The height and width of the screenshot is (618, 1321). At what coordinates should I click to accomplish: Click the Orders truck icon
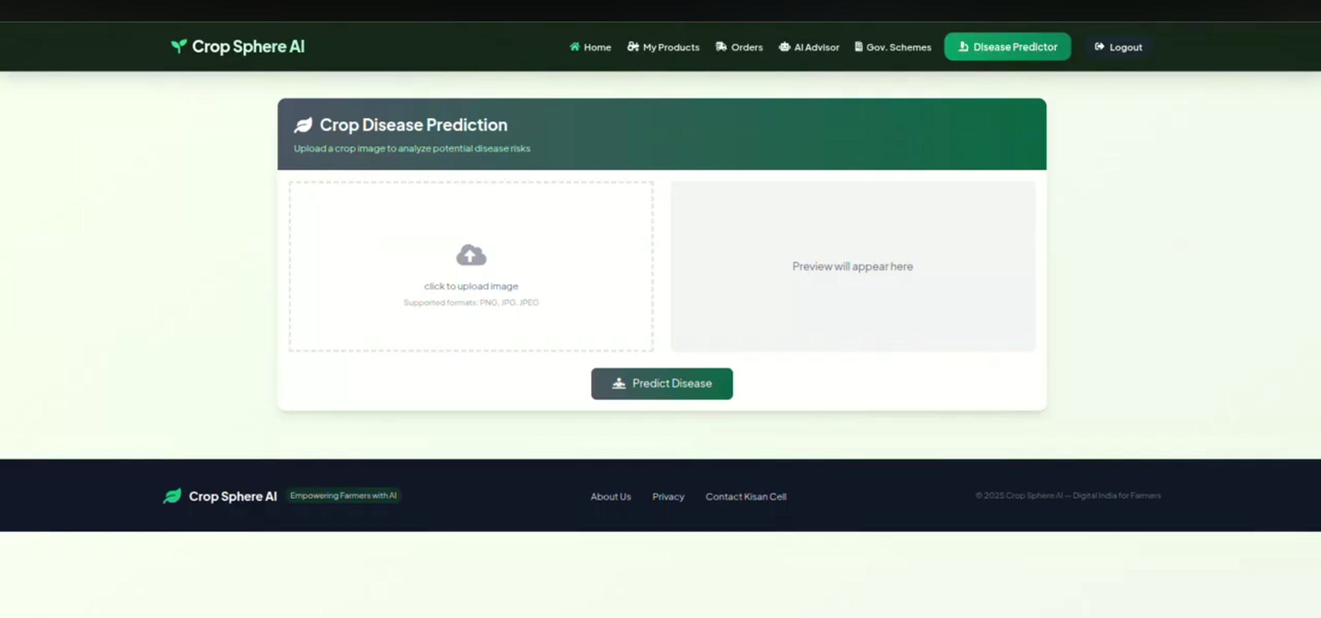coord(721,47)
